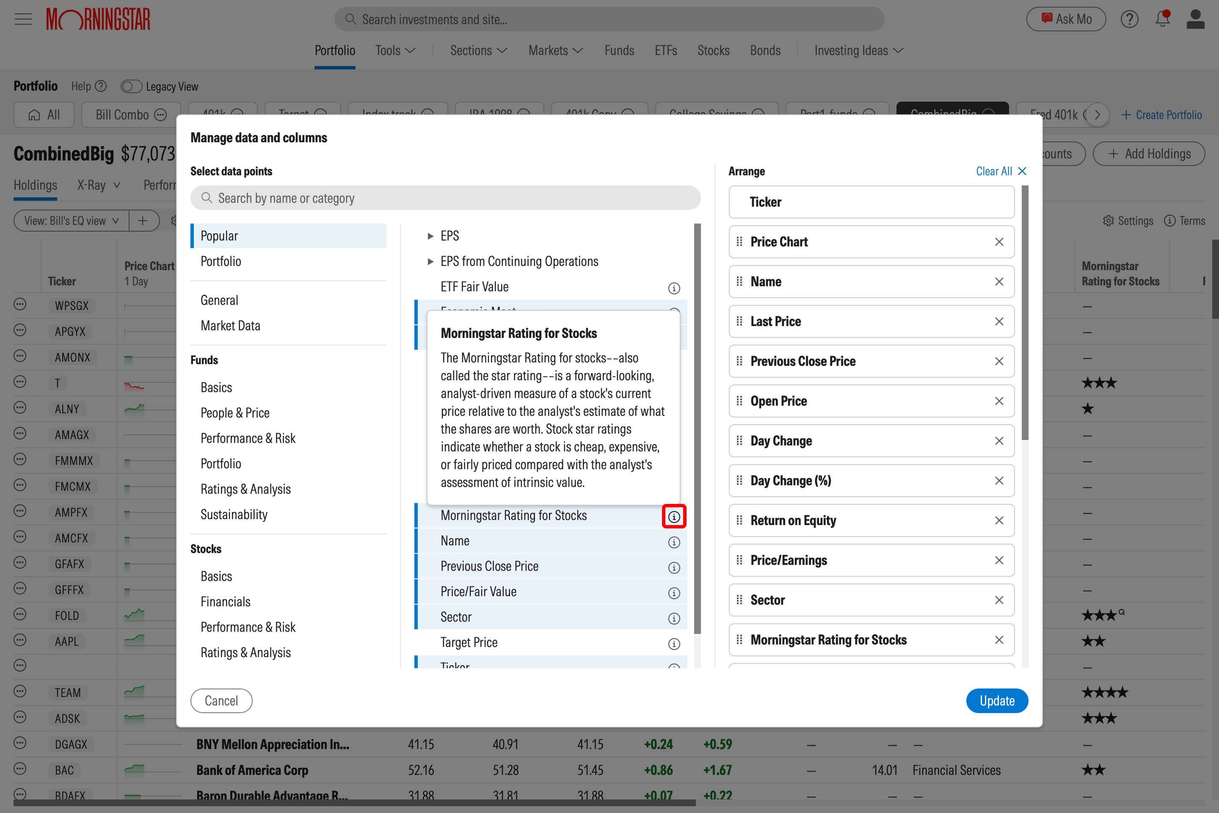Screen dimensions: 1219x813
Task: Remove Sector column from Arrange list
Action: pyautogui.click(x=999, y=600)
